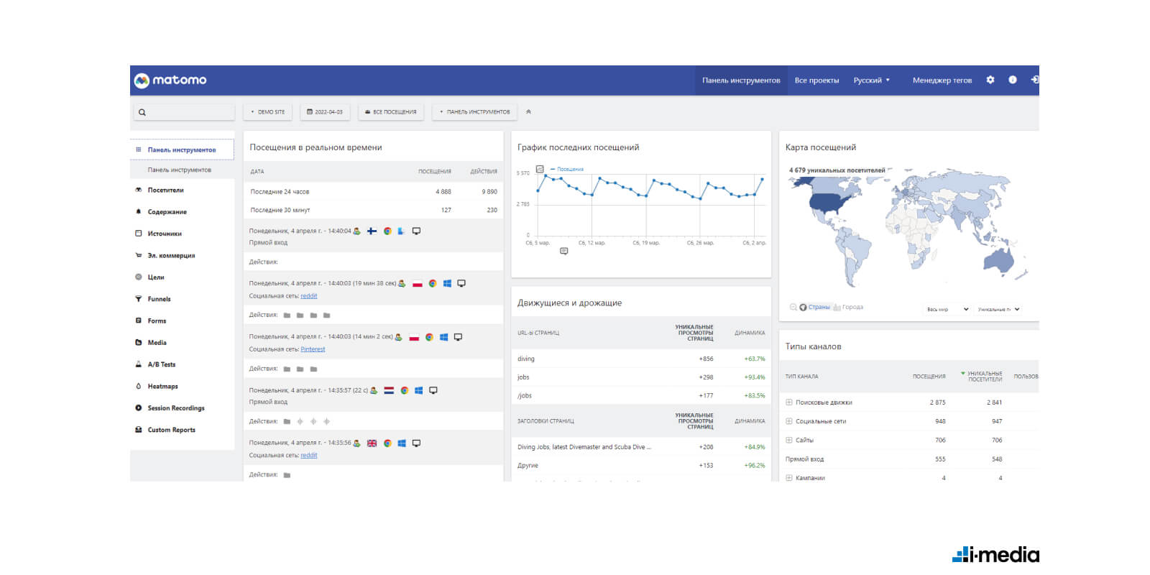Click the 2022-04-03 date picker button
1150x575 pixels.
pyautogui.click(x=325, y=112)
